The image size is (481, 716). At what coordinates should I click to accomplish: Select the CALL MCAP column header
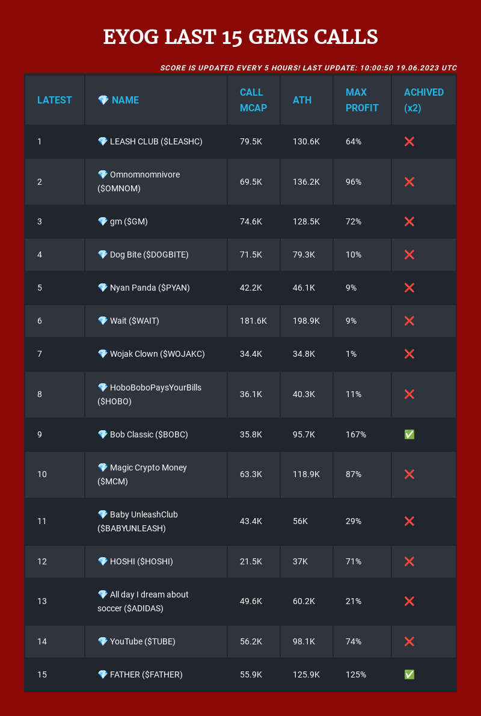[x=252, y=100]
